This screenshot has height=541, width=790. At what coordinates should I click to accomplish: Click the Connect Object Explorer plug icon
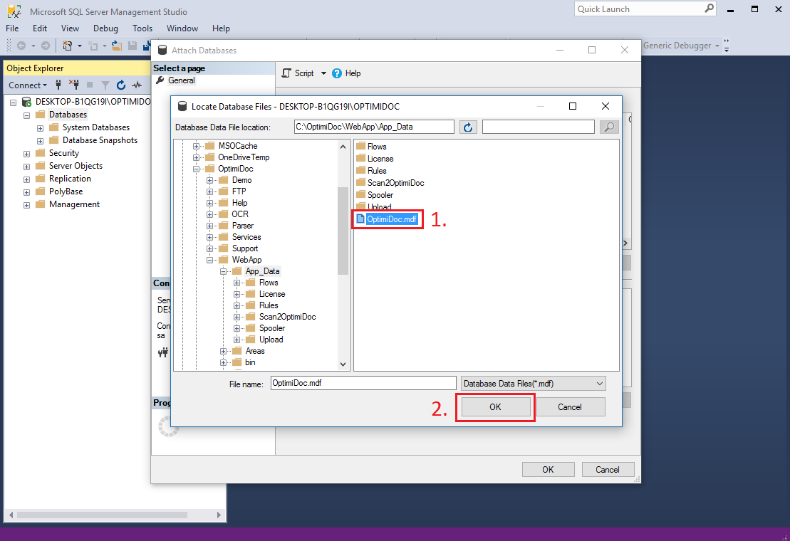point(58,85)
